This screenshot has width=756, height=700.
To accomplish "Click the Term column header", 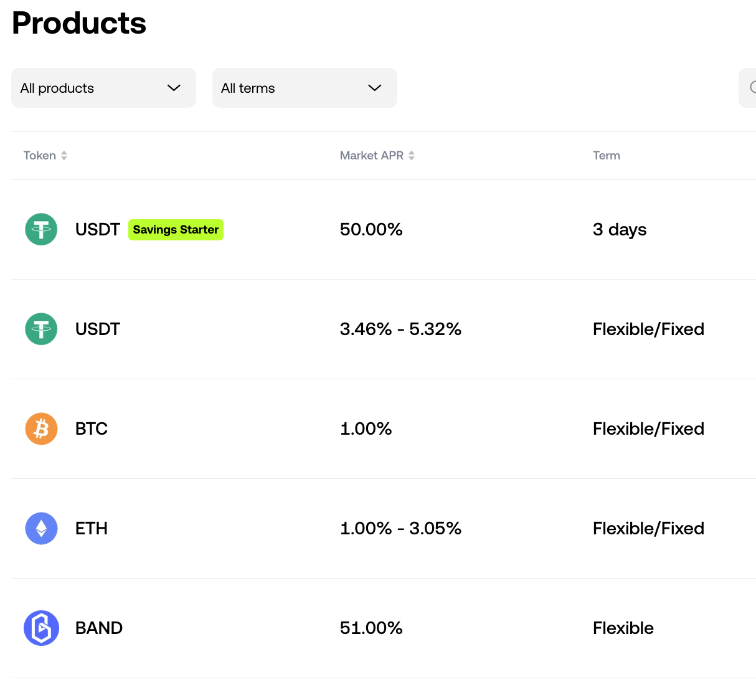I will [x=606, y=156].
